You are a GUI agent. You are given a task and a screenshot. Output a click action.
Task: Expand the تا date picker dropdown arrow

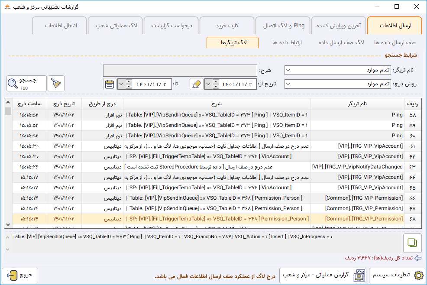(121, 84)
